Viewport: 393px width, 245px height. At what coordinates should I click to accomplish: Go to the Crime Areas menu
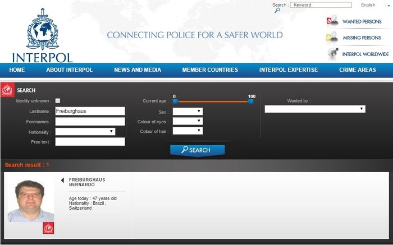click(x=358, y=70)
